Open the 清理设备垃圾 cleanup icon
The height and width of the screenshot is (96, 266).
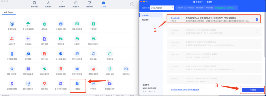tap(93, 69)
